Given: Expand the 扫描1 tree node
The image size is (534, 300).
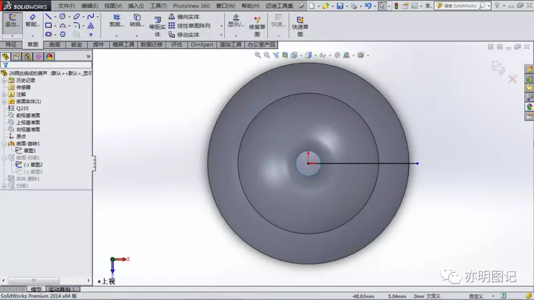Looking at the screenshot, I should [x=4, y=186].
